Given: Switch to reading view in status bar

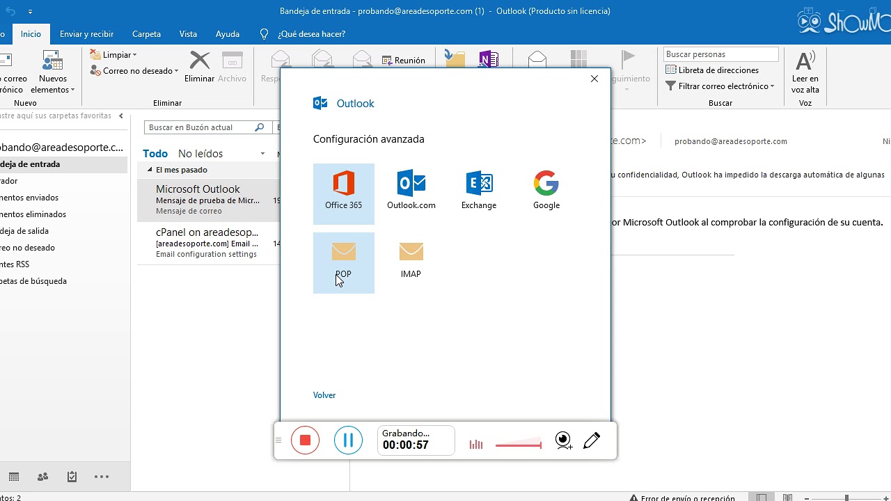Looking at the screenshot, I should click(787, 498).
